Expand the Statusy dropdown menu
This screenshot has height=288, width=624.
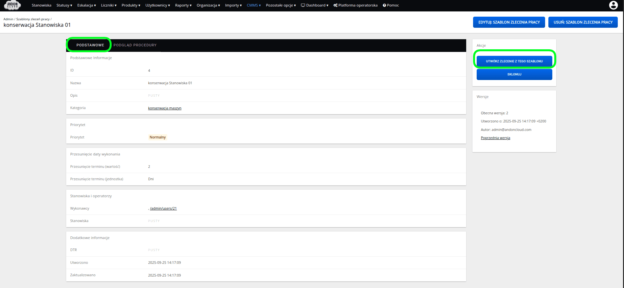click(x=64, y=5)
